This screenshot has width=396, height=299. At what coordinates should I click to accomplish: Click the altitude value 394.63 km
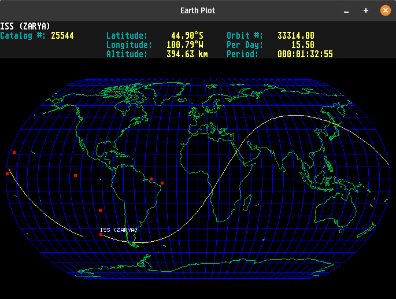187,54
